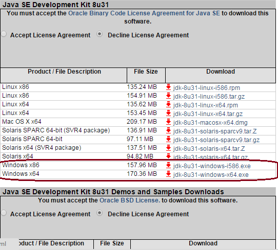Download jdk-8u31-linux-i586.rpm file link
278x250 pixels.
(x=207, y=88)
